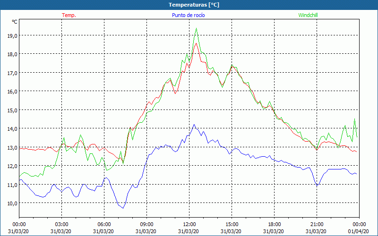Select the green 'Windchill' legend label
This screenshot has width=378, height=236.
308,15
